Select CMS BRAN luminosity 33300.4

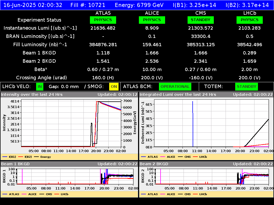[201, 36]
